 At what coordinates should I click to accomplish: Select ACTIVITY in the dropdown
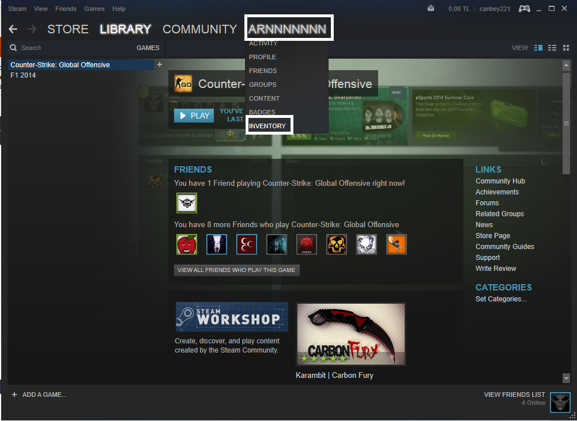263,43
